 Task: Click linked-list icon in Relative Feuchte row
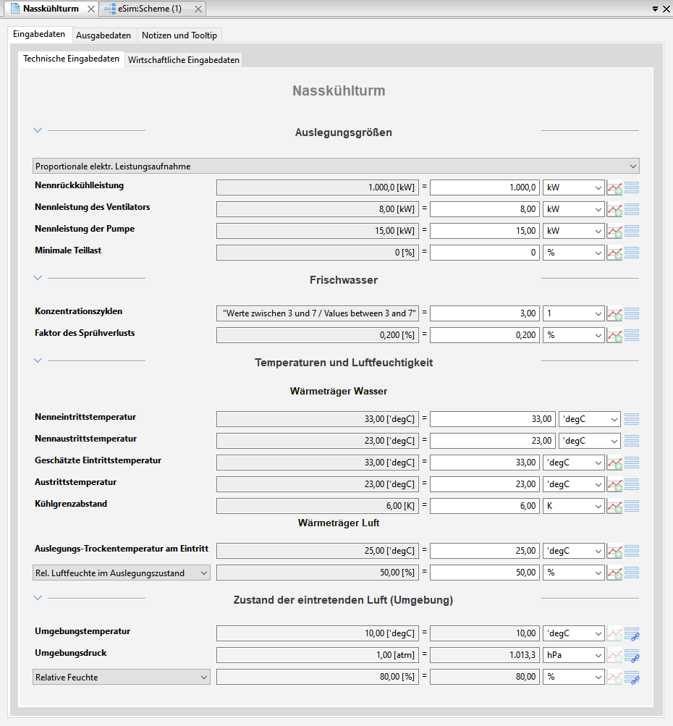pyautogui.click(x=632, y=678)
